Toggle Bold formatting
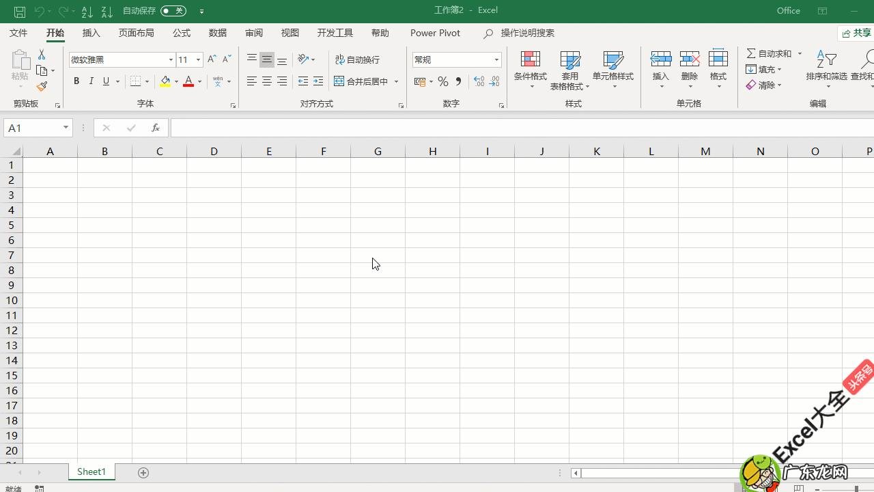This screenshot has width=874, height=492. pos(76,81)
